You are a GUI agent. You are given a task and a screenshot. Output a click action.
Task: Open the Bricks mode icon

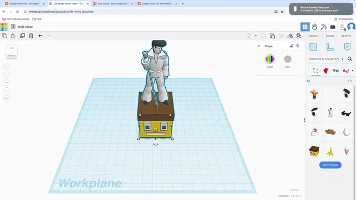(x=333, y=27)
